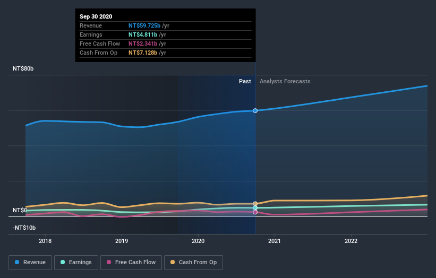This screenshot has height=278, width=436.
Task: Click the orange Cash From Op data point
Action: pos(255,204)
